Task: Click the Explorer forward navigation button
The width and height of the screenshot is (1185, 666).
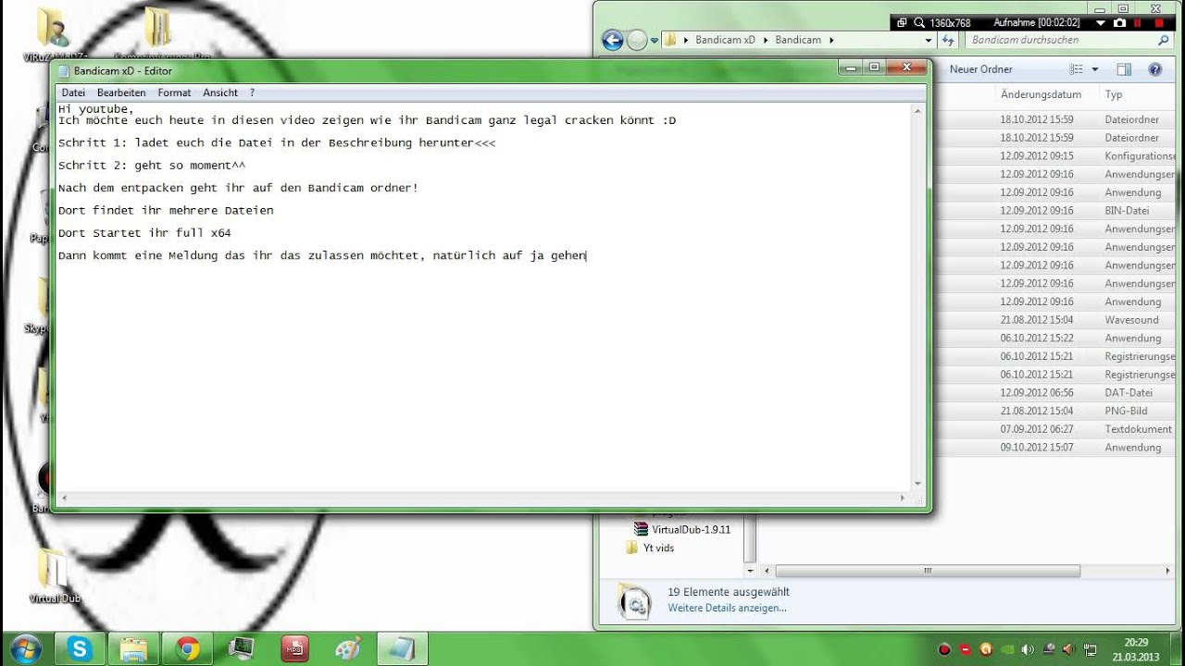Action: (637, 40)
